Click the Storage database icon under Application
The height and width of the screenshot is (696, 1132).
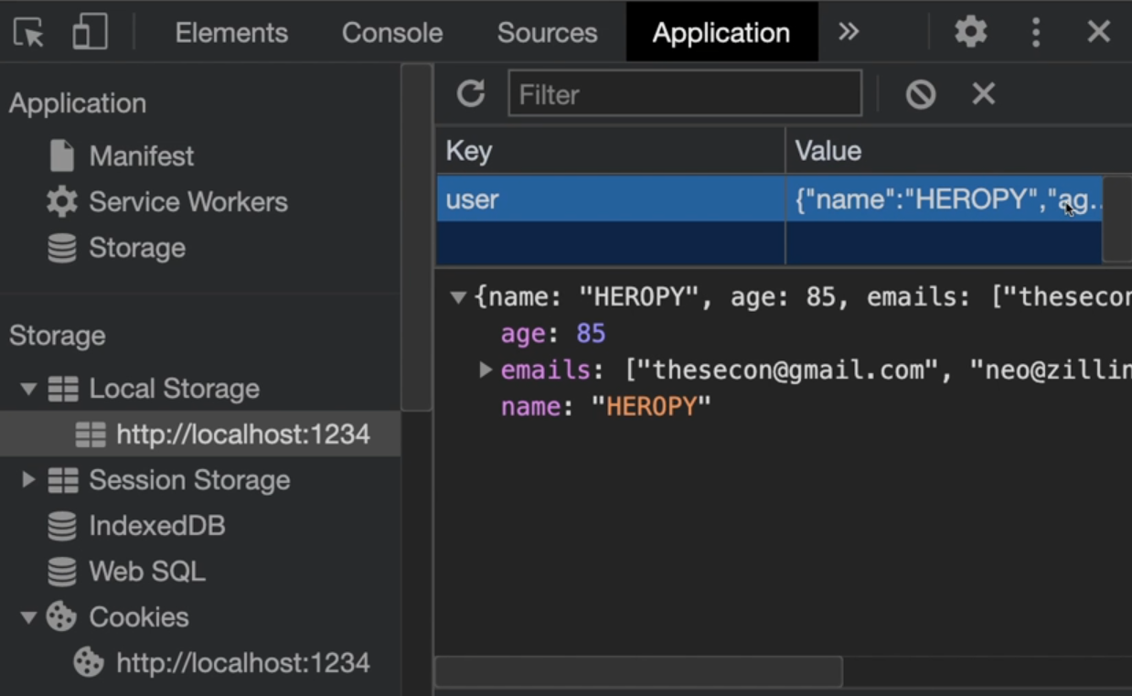(61, 248)
